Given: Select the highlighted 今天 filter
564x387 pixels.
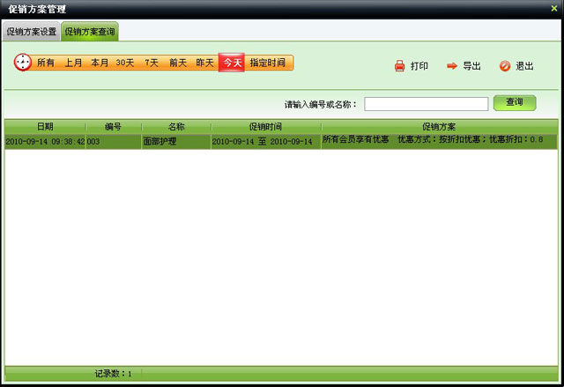Looking at the screenshot, I should coord(231,63).
